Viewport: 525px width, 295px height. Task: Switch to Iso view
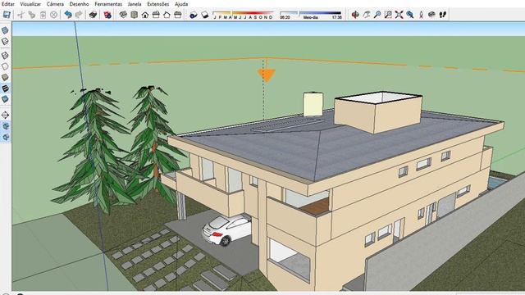pos(123,15)
